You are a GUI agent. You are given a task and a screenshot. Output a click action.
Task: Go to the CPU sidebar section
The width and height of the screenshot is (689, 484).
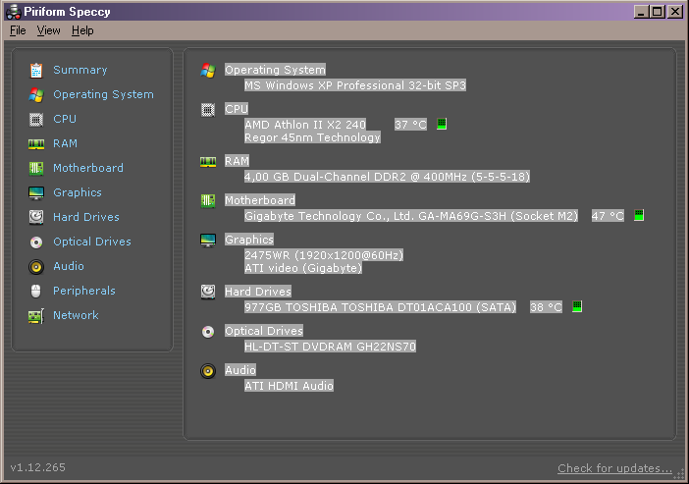tap(65, 119)
